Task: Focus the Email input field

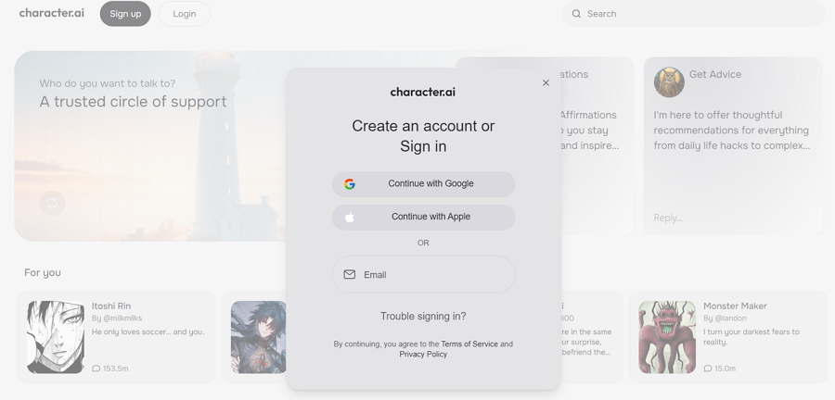Action: tap(423, 275)
